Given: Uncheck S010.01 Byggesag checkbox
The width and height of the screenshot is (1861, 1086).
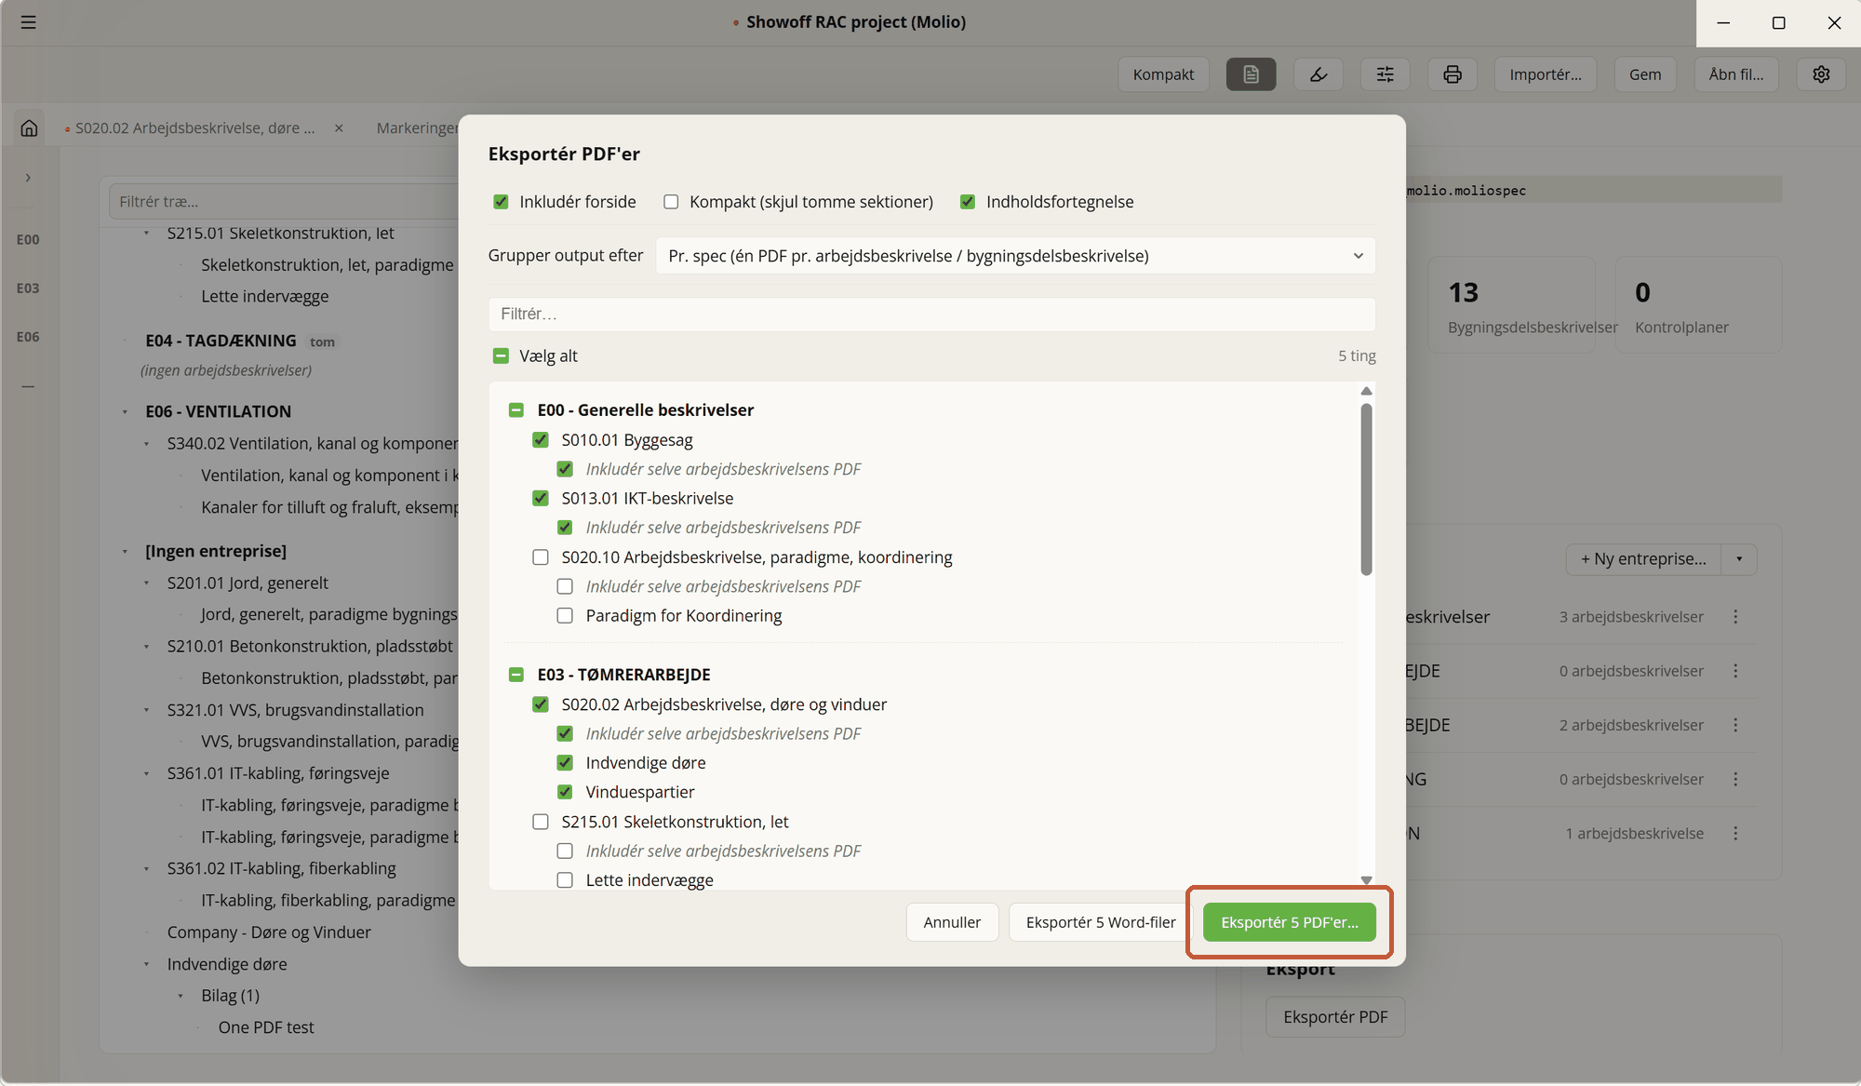Looking at the screenshot, I should click(x=541, y=440).
